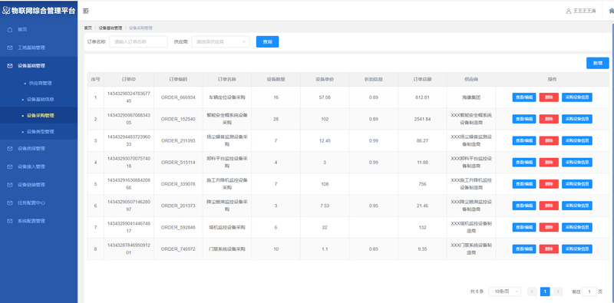
Task: Open 首页 in the sidebar
Action: 39,29
